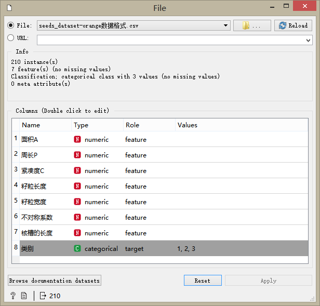The image size is (320, 306).
Task: Click the Values column header
Action: point(242,125)
